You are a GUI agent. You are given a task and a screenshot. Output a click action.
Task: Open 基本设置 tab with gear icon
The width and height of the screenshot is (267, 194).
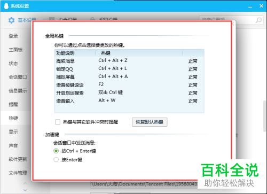pyautogui.click(x=22, y=20)
